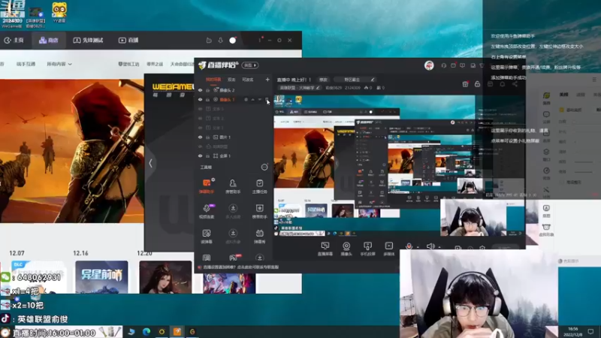The height and width of the screenshot is (338, 601).
Task: Select the 美颜 tab in beauty panel
Action: pos(563,95)
